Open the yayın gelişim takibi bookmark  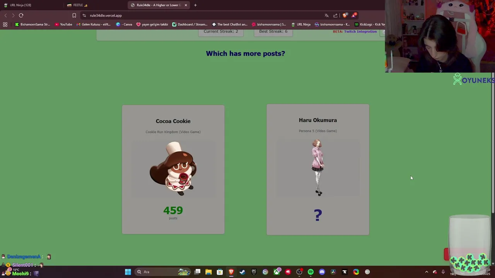pos(152,24)
